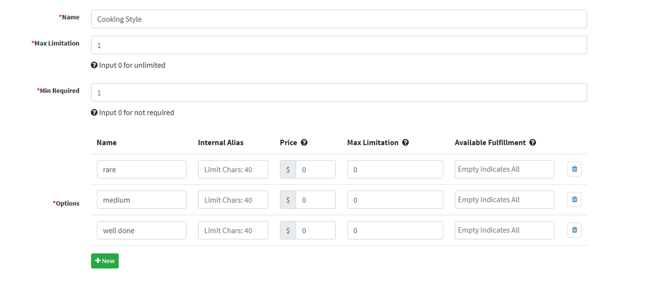Click the Available Fulfillment help icon
656x281 pixels.
click(532, 143)
